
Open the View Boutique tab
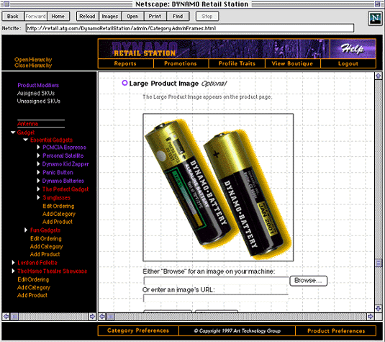pos(292,63)
